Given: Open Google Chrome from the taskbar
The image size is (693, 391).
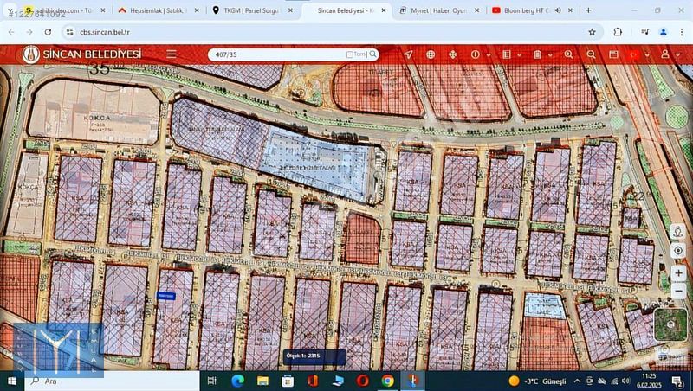Looking at the screenshot, I should tap(387, 381).
